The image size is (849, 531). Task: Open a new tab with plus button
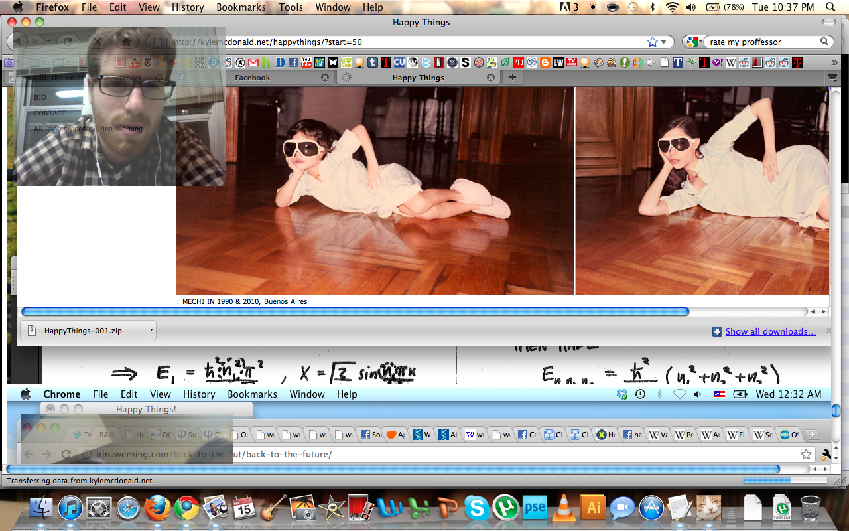pos(512,78)
